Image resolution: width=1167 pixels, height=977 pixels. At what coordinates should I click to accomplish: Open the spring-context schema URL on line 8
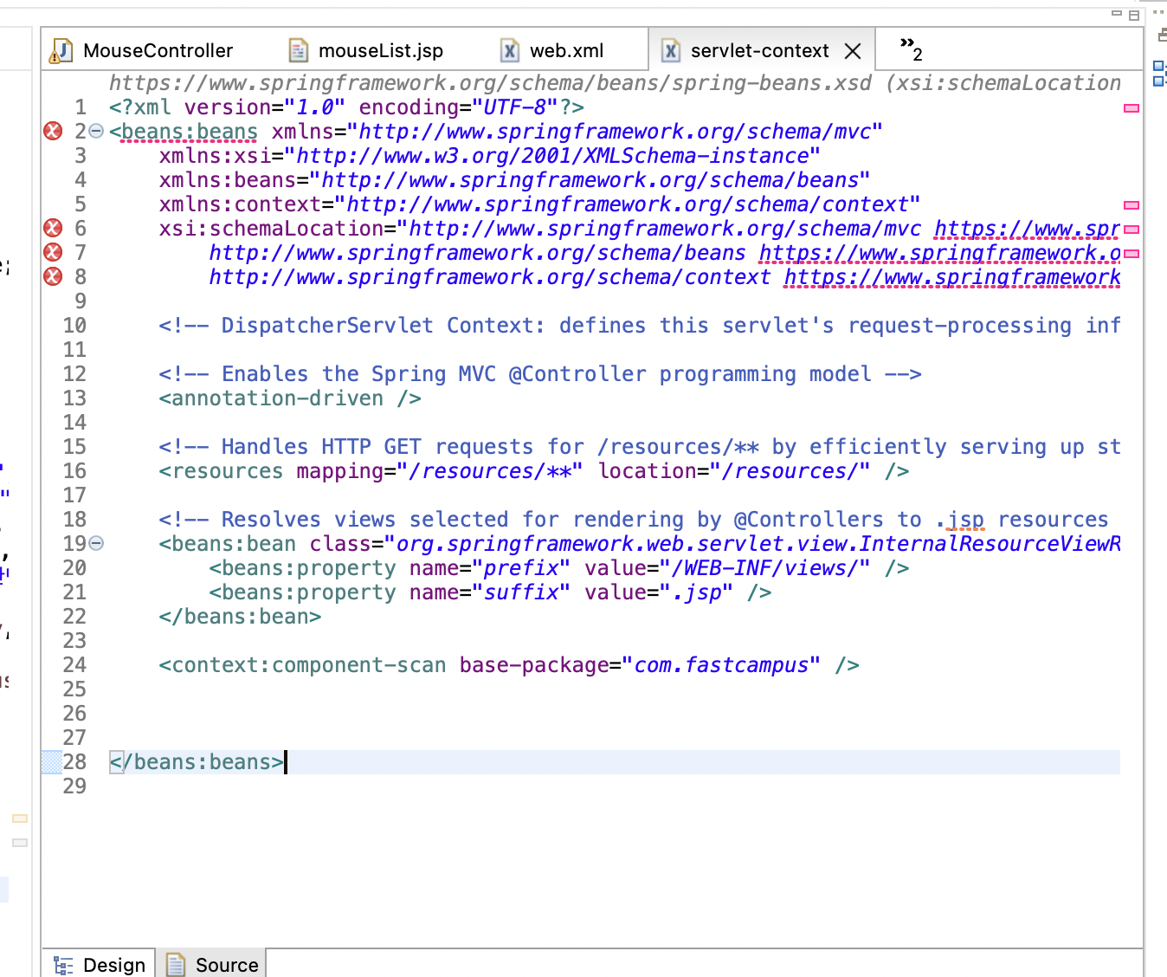coord(952,277)
